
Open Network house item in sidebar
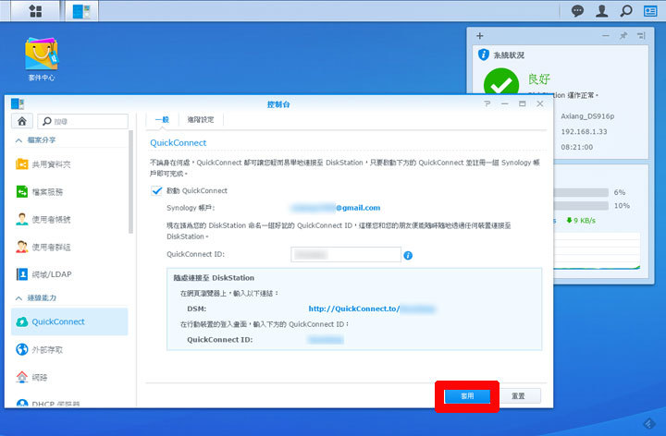tap(69, 377)
